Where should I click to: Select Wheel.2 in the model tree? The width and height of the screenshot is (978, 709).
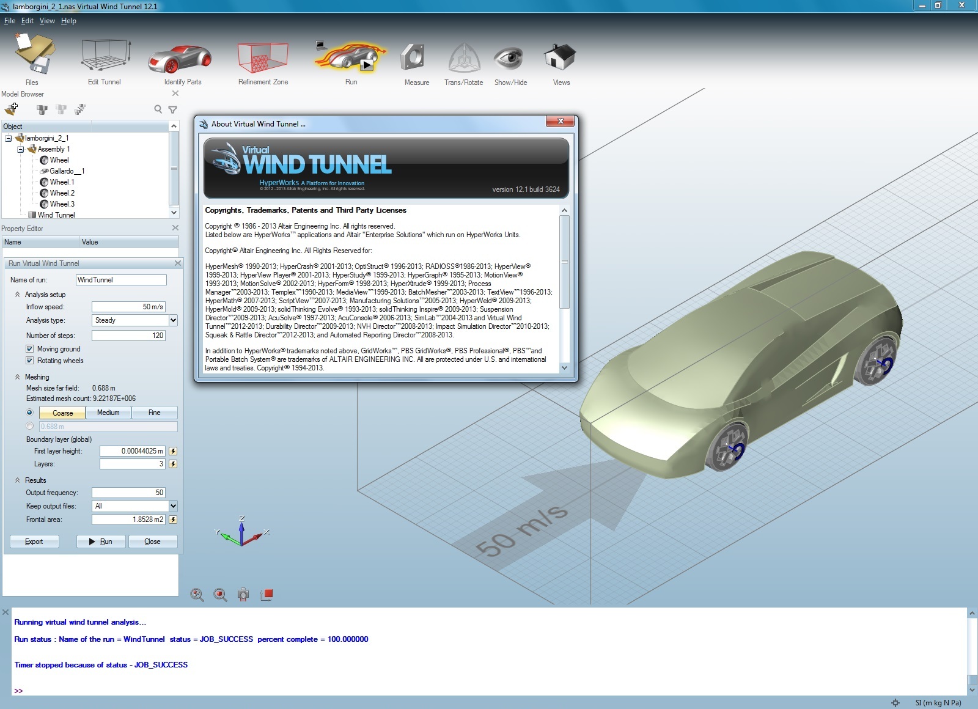point(57,193)
